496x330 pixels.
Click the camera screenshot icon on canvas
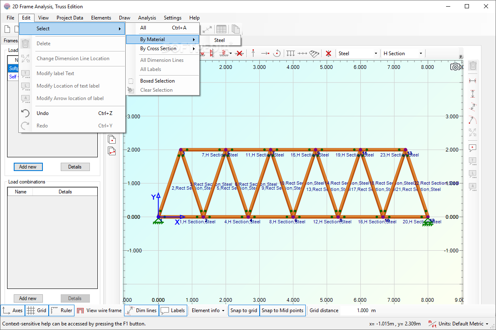[455, 66]
